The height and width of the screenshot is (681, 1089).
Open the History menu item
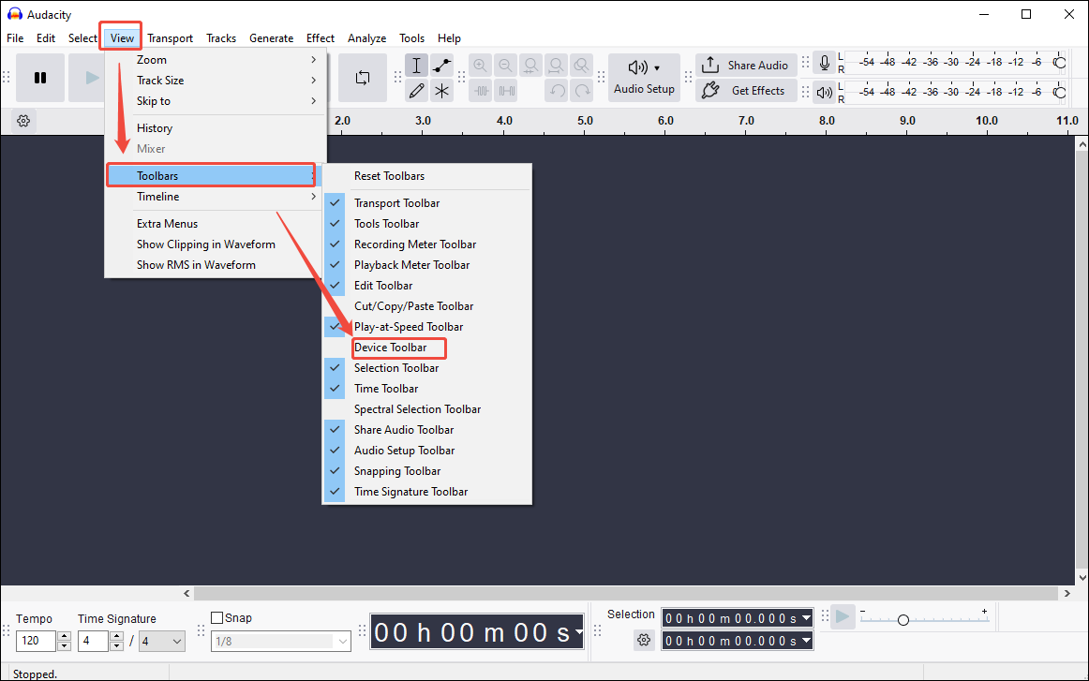coord(216,127)
